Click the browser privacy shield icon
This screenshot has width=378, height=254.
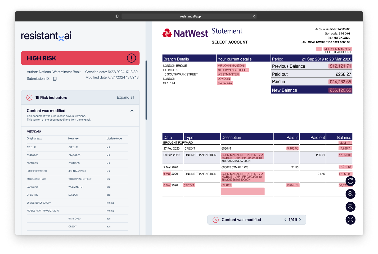click(117, 16)
